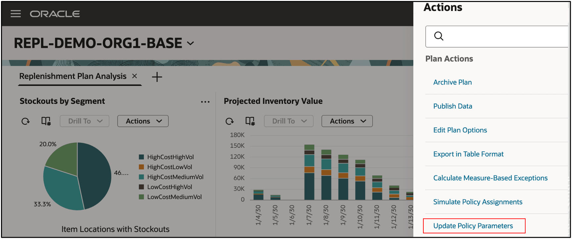Refresh the Stockouts by Segment chart
The height and width of the screenshot is (239, 572).
pos(25,121)
